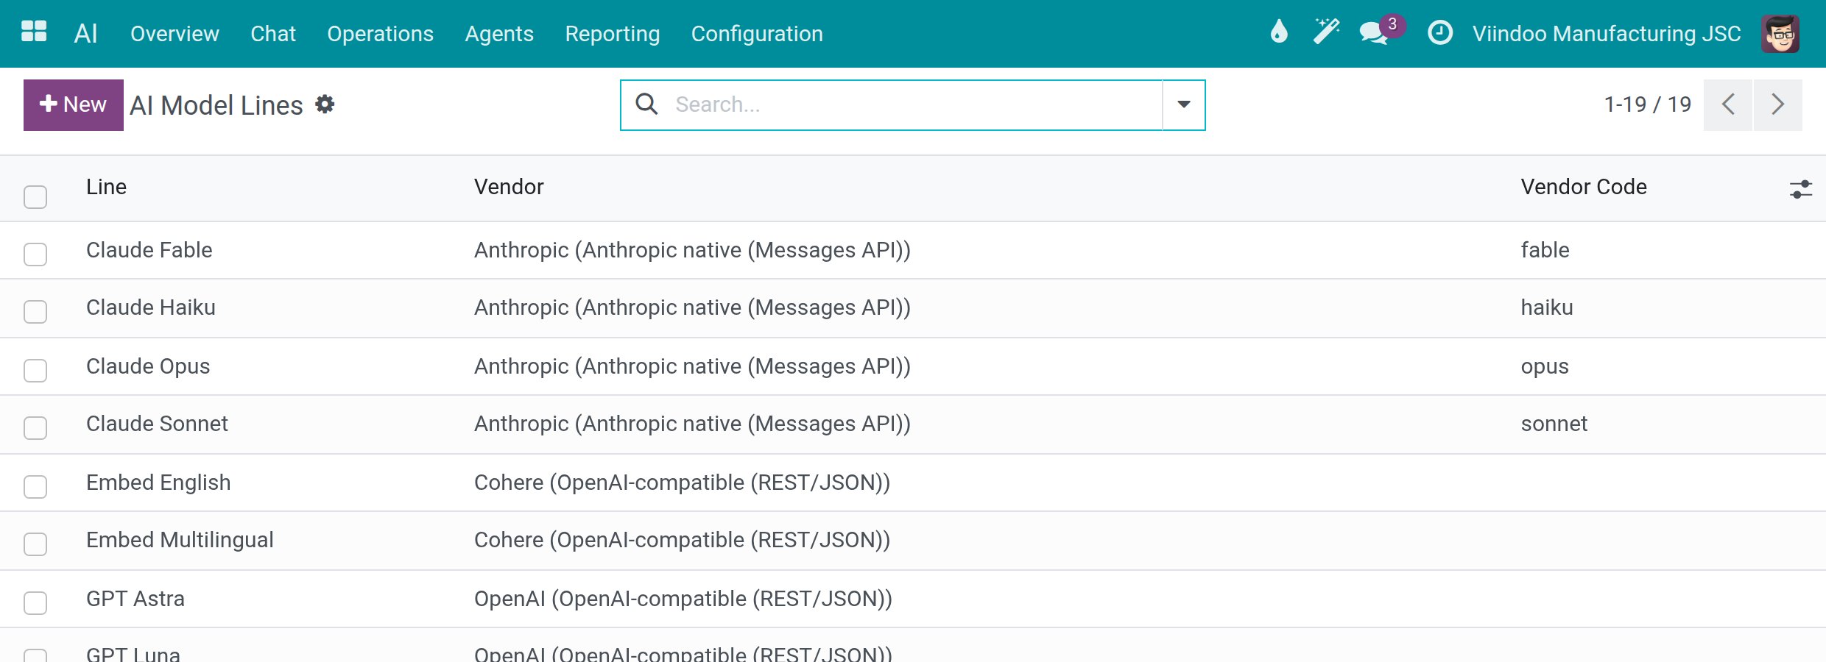Check the Claude Opus row checkbox
The width and height of the screenshot is (1826, 662).
(x=35, y=370)
